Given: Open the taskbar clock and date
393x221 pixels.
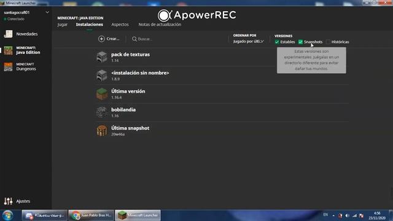Looking at the screenshot, I should click(x=377, y=215).
